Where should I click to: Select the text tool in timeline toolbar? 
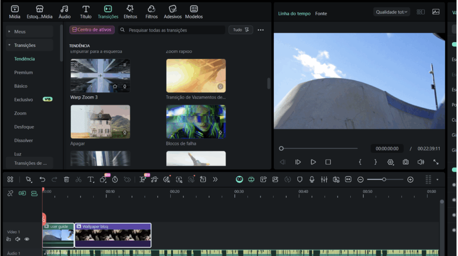90,179
